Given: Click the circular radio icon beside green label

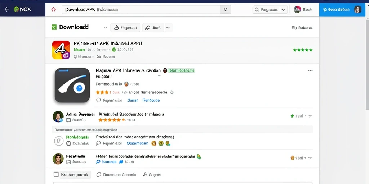Looking at the screenshot, I should 59,141.
